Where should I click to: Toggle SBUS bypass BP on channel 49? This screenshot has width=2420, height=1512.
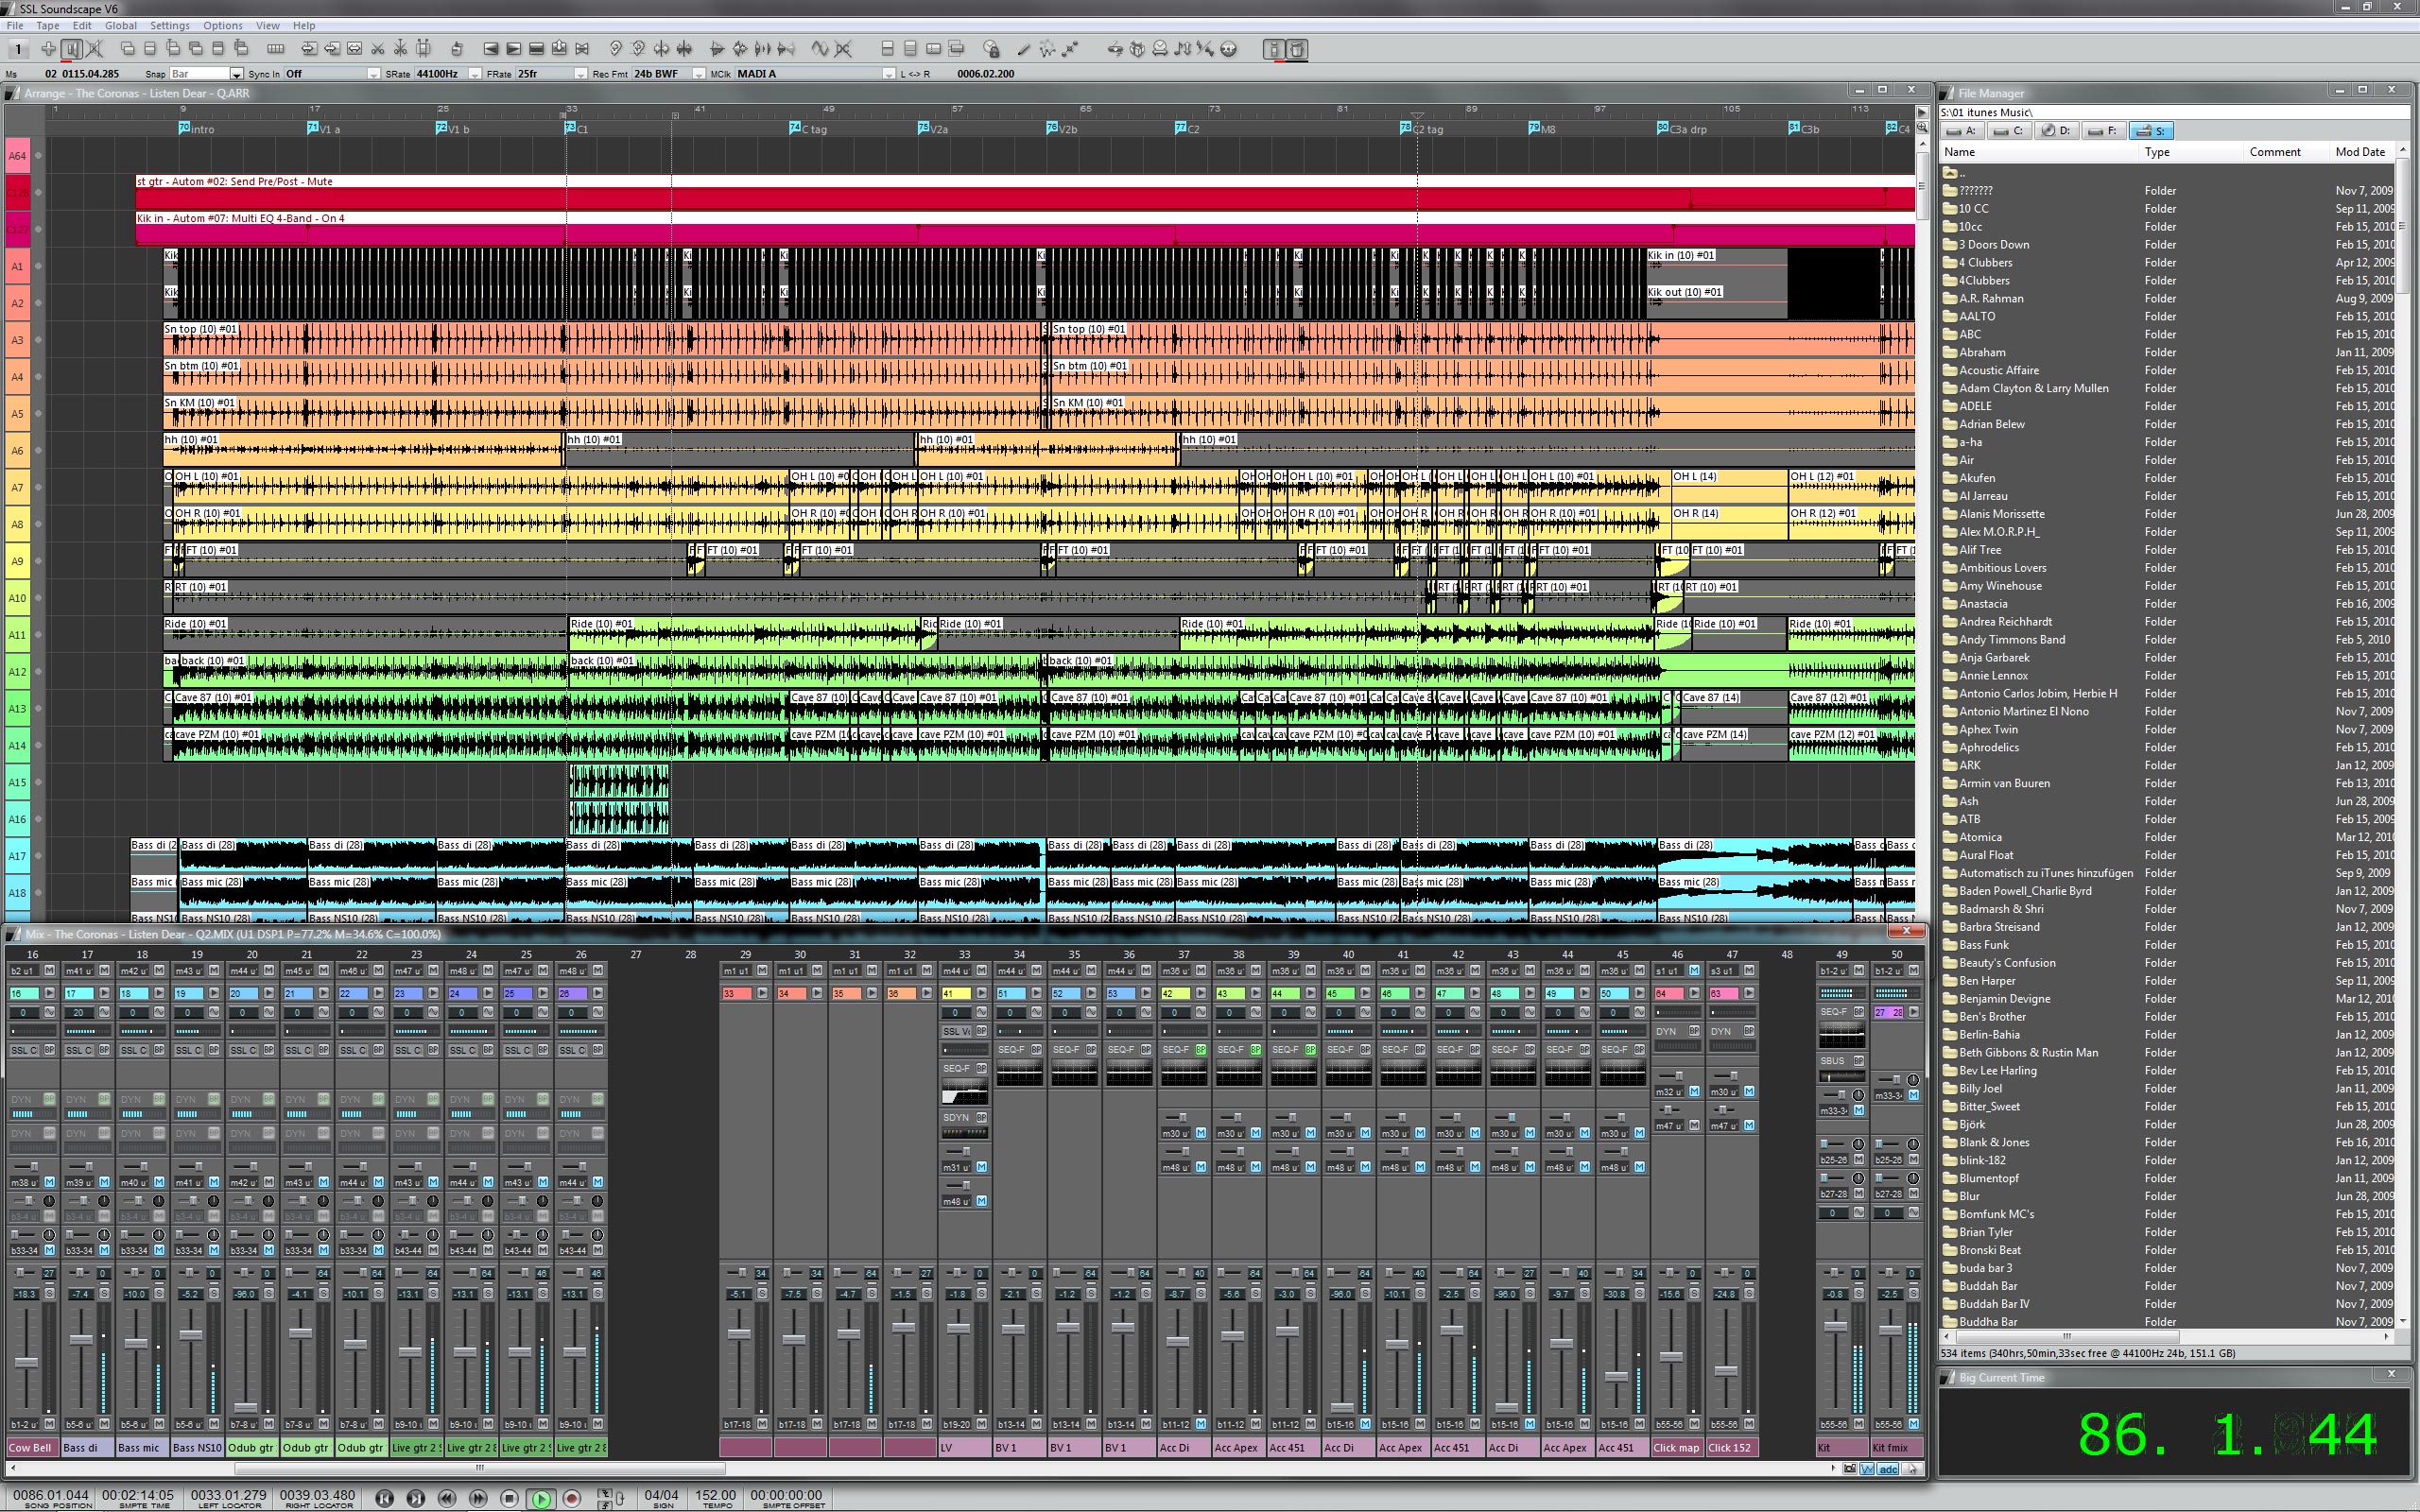(x=1859, y=1061)
